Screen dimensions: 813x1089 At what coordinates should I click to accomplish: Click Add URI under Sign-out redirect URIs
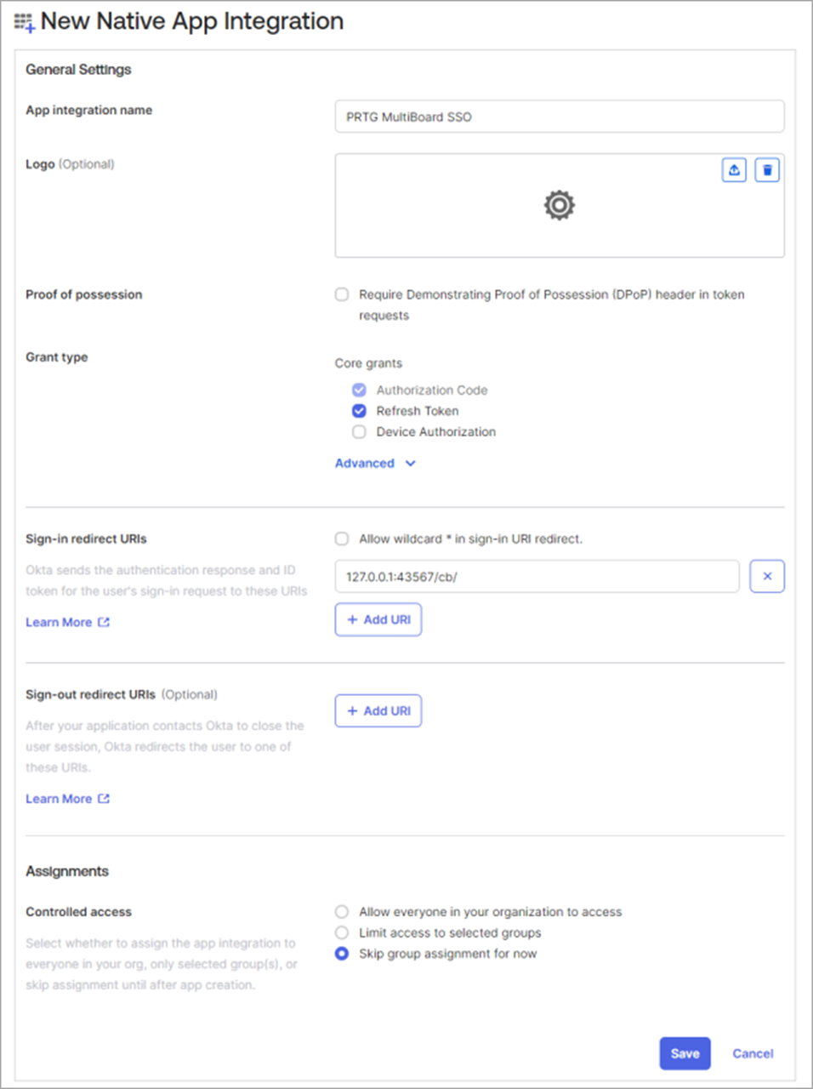378,710
